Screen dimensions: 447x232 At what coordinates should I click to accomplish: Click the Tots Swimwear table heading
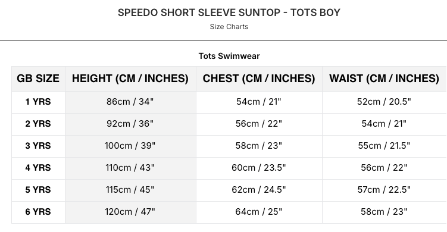pyautogui.click(x=229, y=56)
